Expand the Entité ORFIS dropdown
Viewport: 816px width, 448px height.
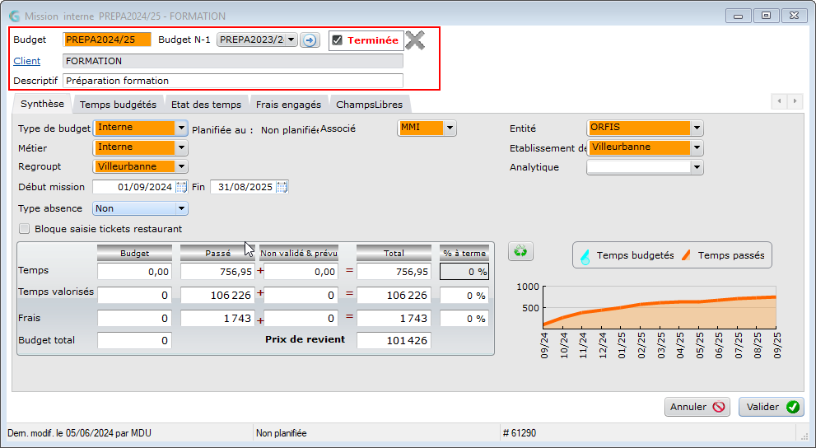coord(697,128)
